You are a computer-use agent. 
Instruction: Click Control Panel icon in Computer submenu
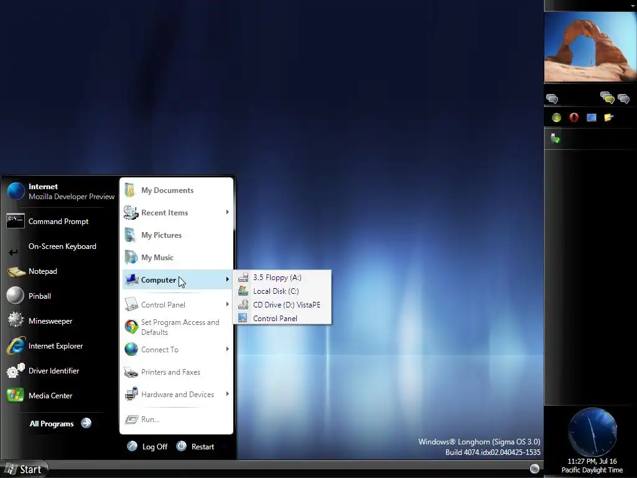pos(243,318)
